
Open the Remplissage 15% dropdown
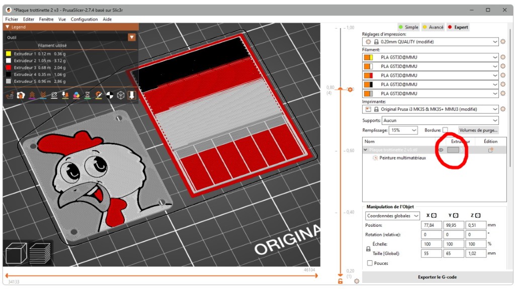(x=404, y=130)
